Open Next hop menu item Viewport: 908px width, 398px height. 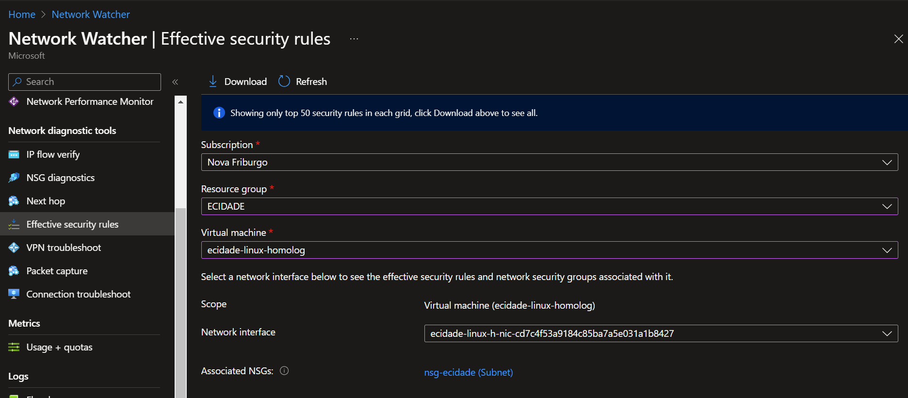coord(87,201)
